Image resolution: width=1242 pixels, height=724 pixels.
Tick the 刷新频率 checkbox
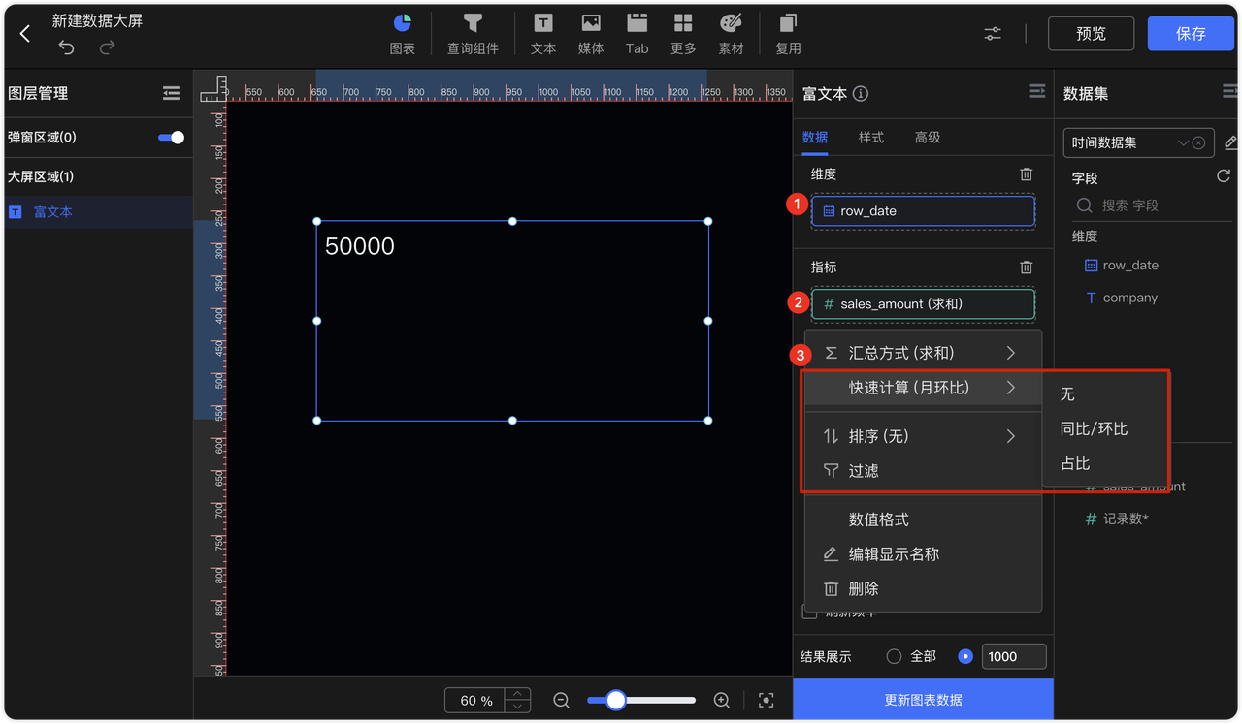click(x=809, y=613)
